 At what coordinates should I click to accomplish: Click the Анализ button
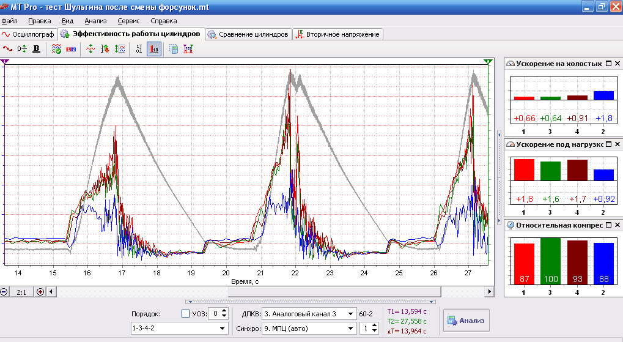466,321
